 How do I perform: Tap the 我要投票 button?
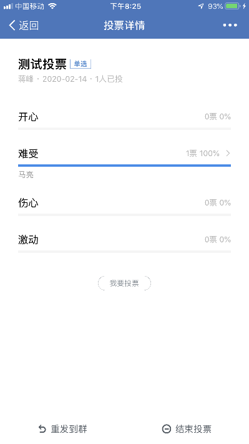tap(125, 283)
